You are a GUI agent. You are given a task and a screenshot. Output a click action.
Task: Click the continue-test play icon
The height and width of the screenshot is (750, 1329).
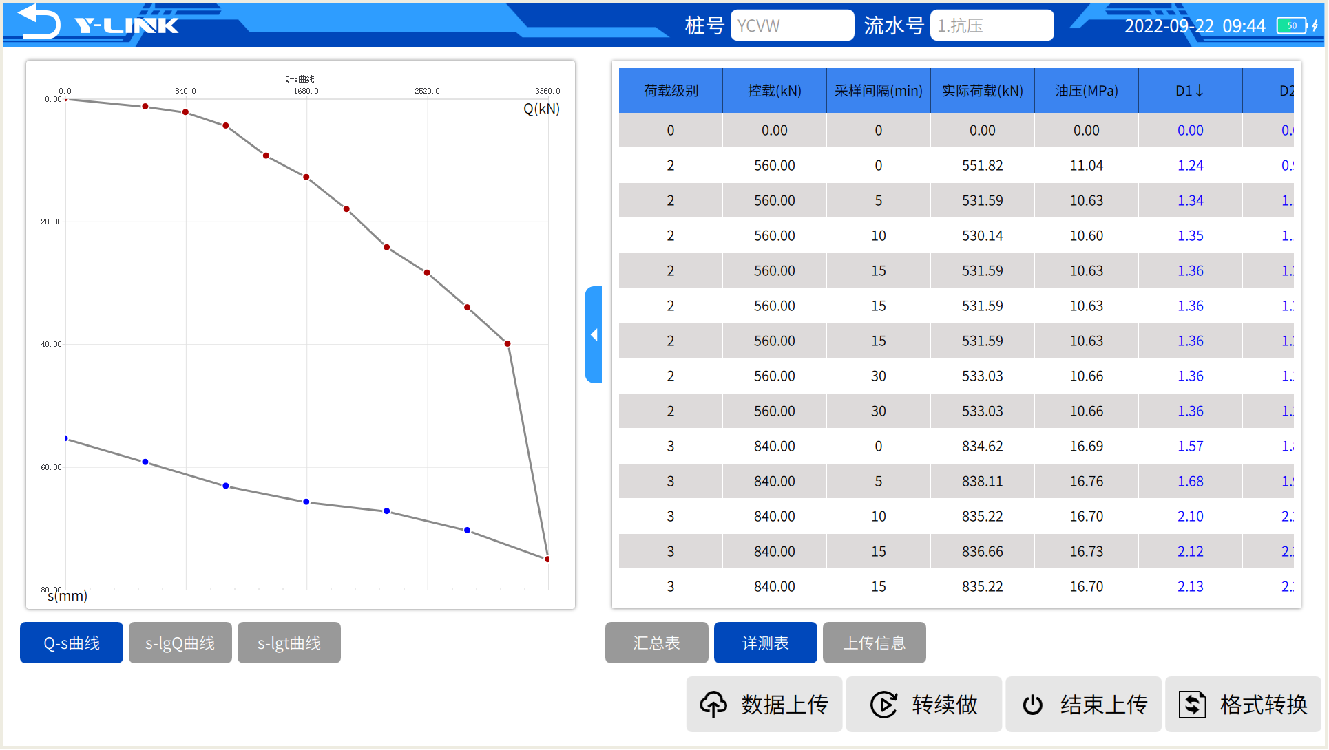tap(883, 705)
